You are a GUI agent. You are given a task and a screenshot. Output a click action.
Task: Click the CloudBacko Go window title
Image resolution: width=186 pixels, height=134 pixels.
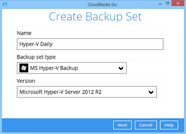[x=102, y=4]
